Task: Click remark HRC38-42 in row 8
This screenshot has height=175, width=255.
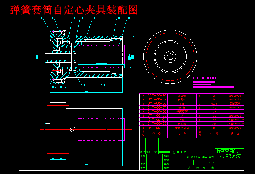Action: tap(235, 99)
